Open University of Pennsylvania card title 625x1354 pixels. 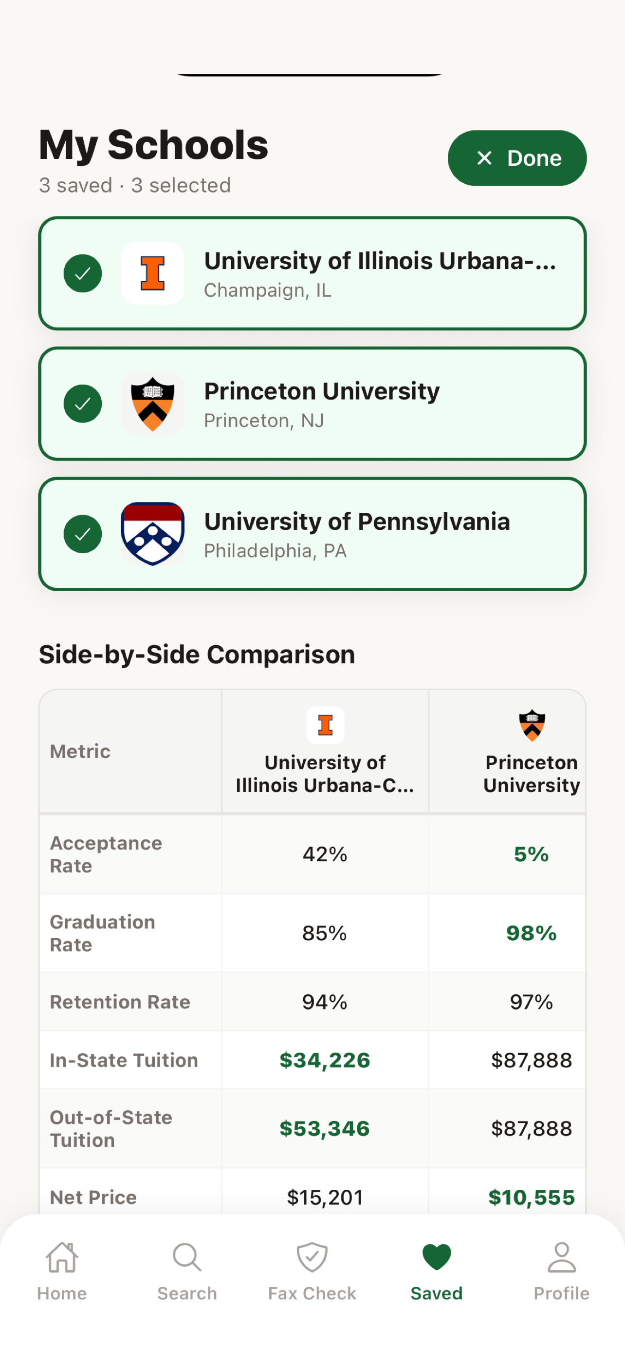pos(357,522)
